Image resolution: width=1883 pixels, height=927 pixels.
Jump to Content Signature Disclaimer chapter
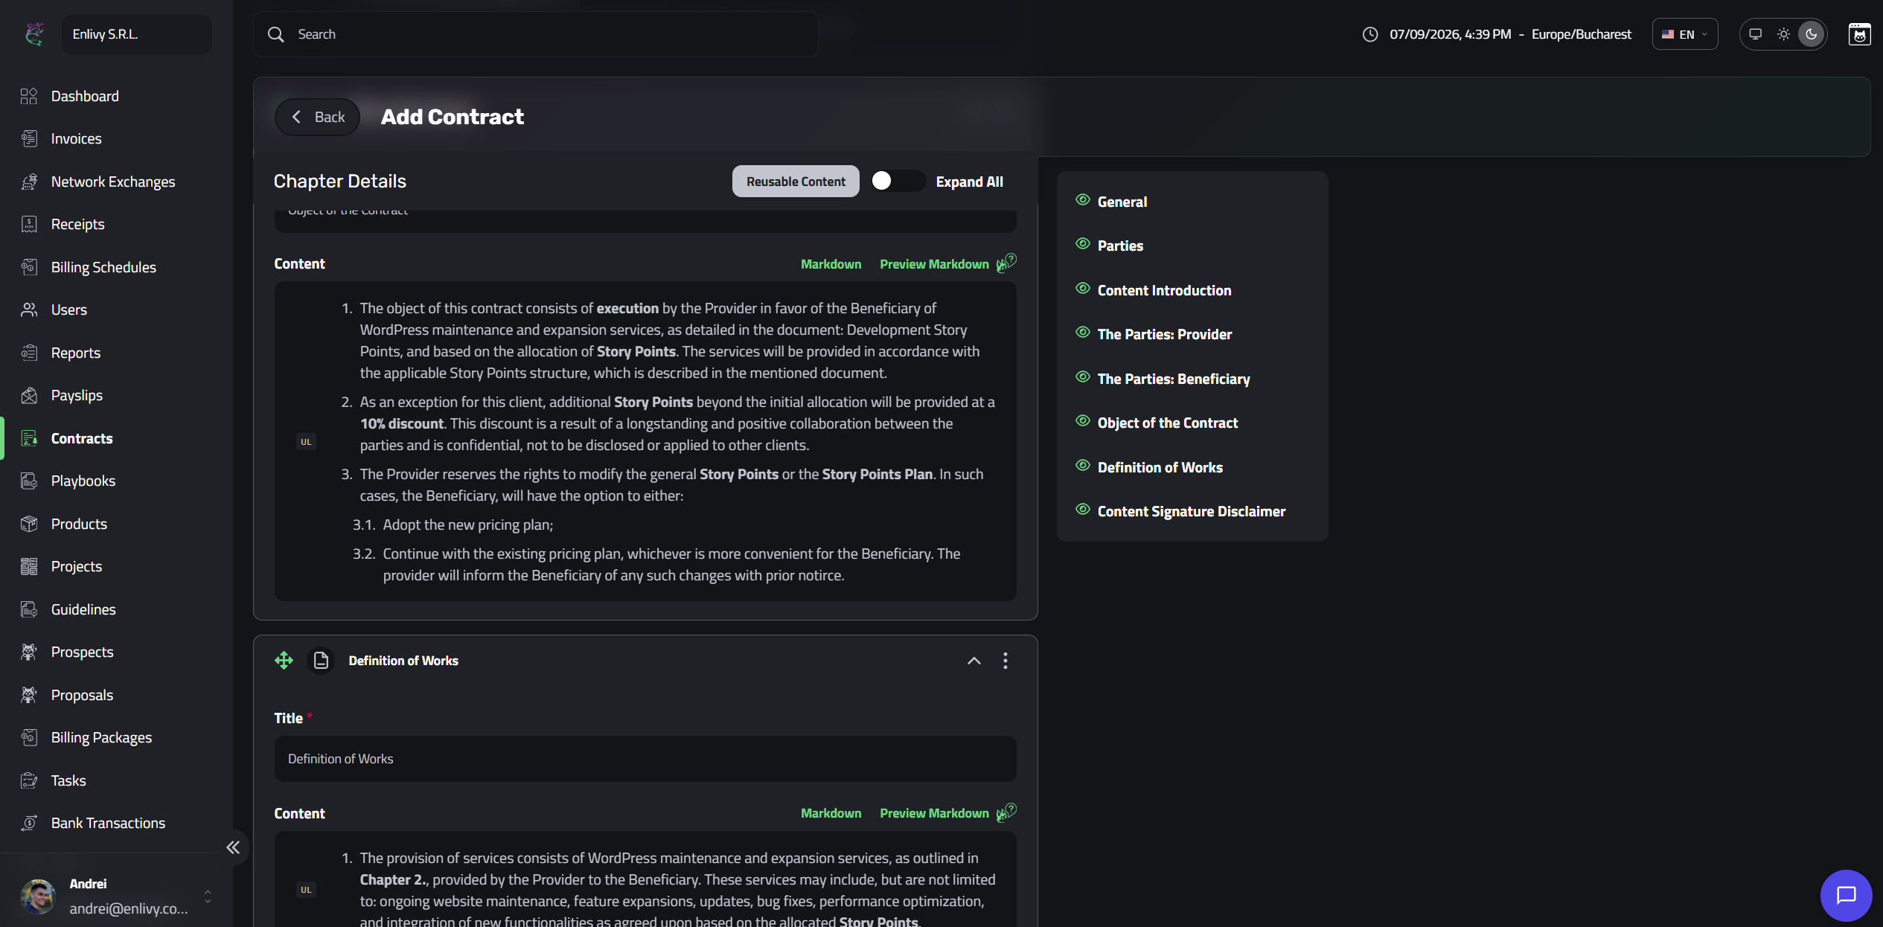(1191, 511)
